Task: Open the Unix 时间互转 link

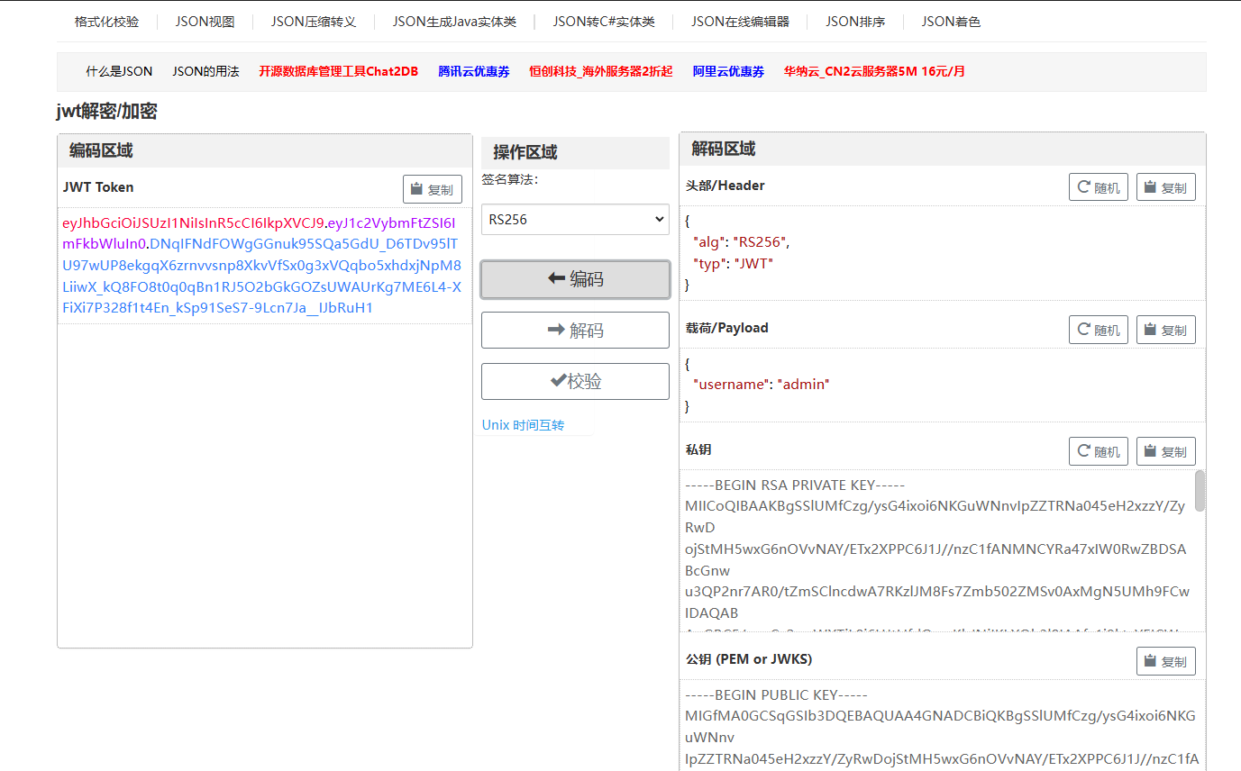Action: (523, 425)
